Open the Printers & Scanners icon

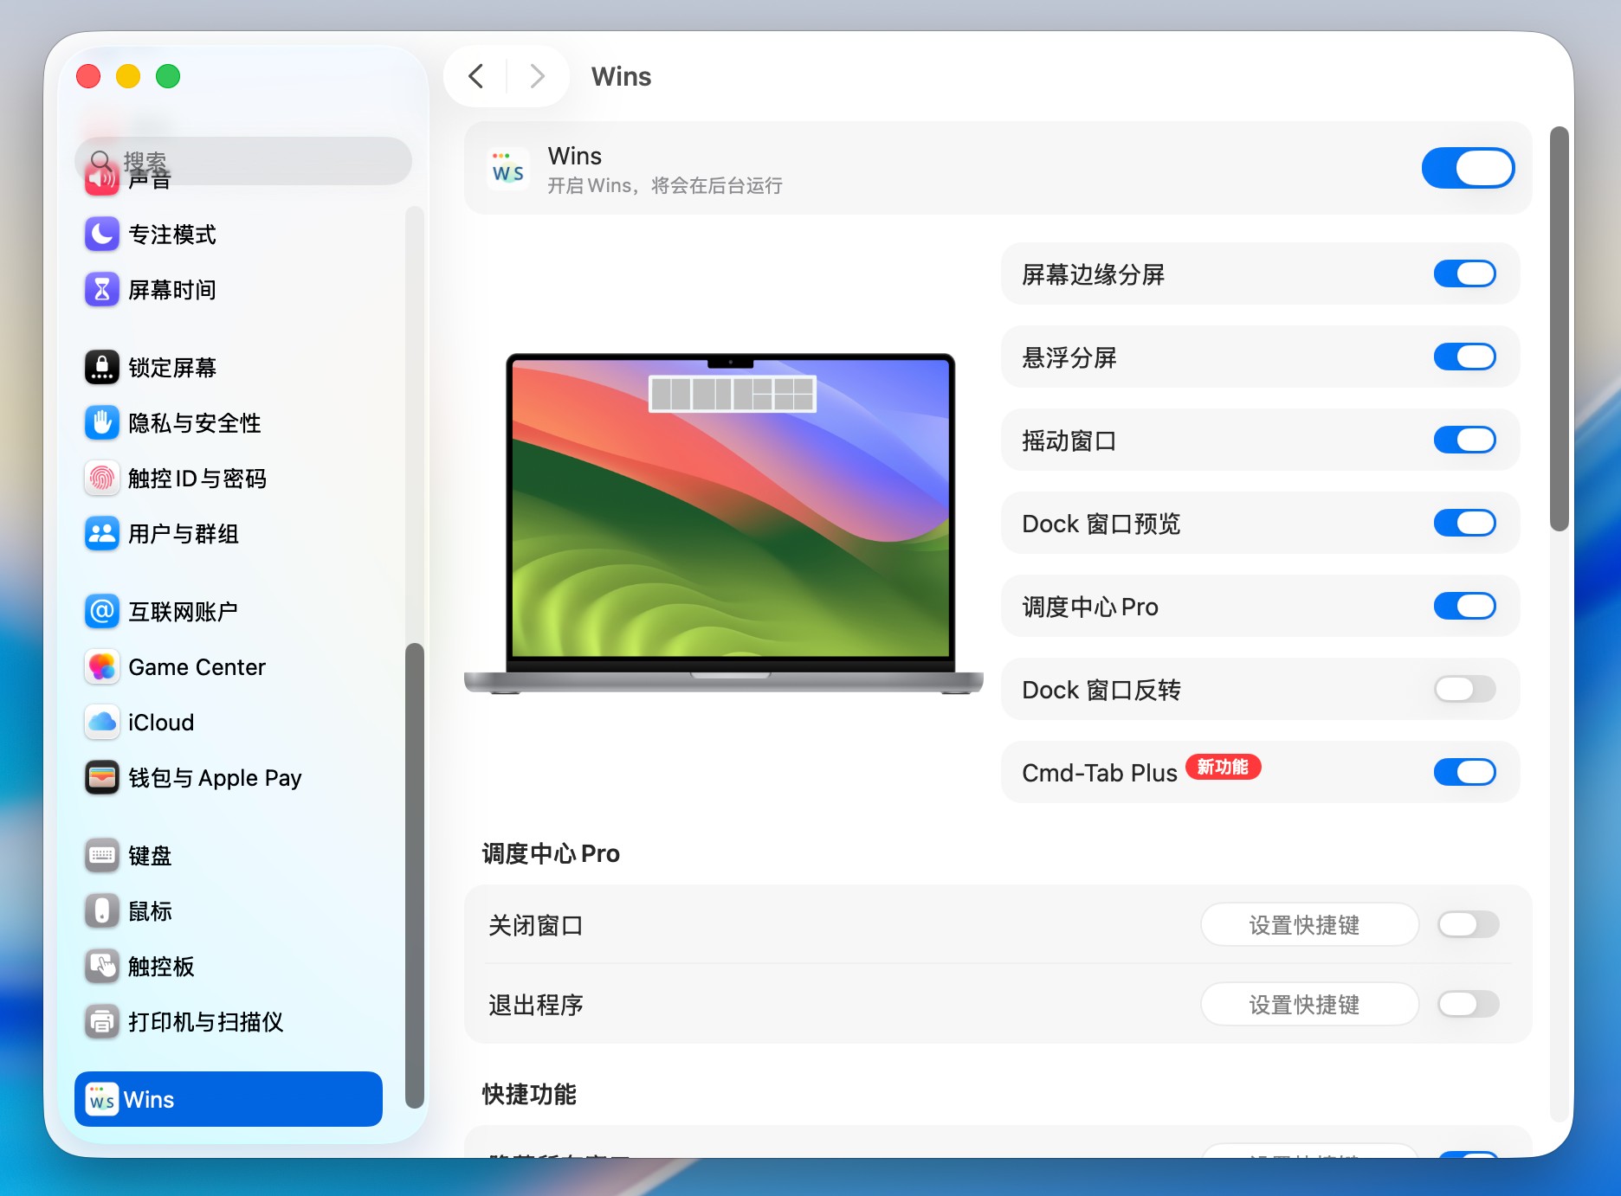tap(102, 1022)
